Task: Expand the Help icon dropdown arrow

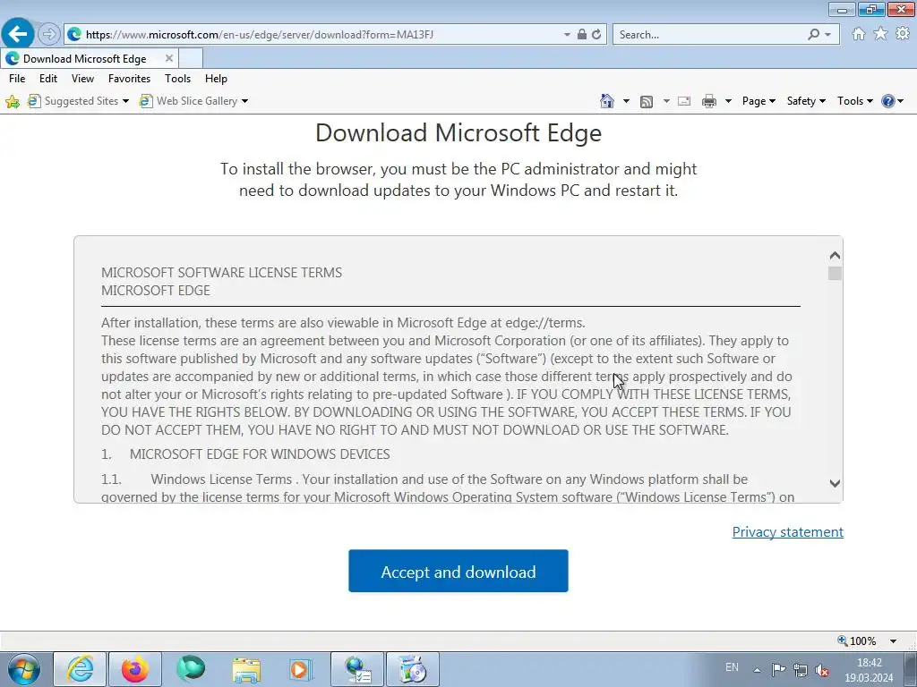Action: [901, 101]
